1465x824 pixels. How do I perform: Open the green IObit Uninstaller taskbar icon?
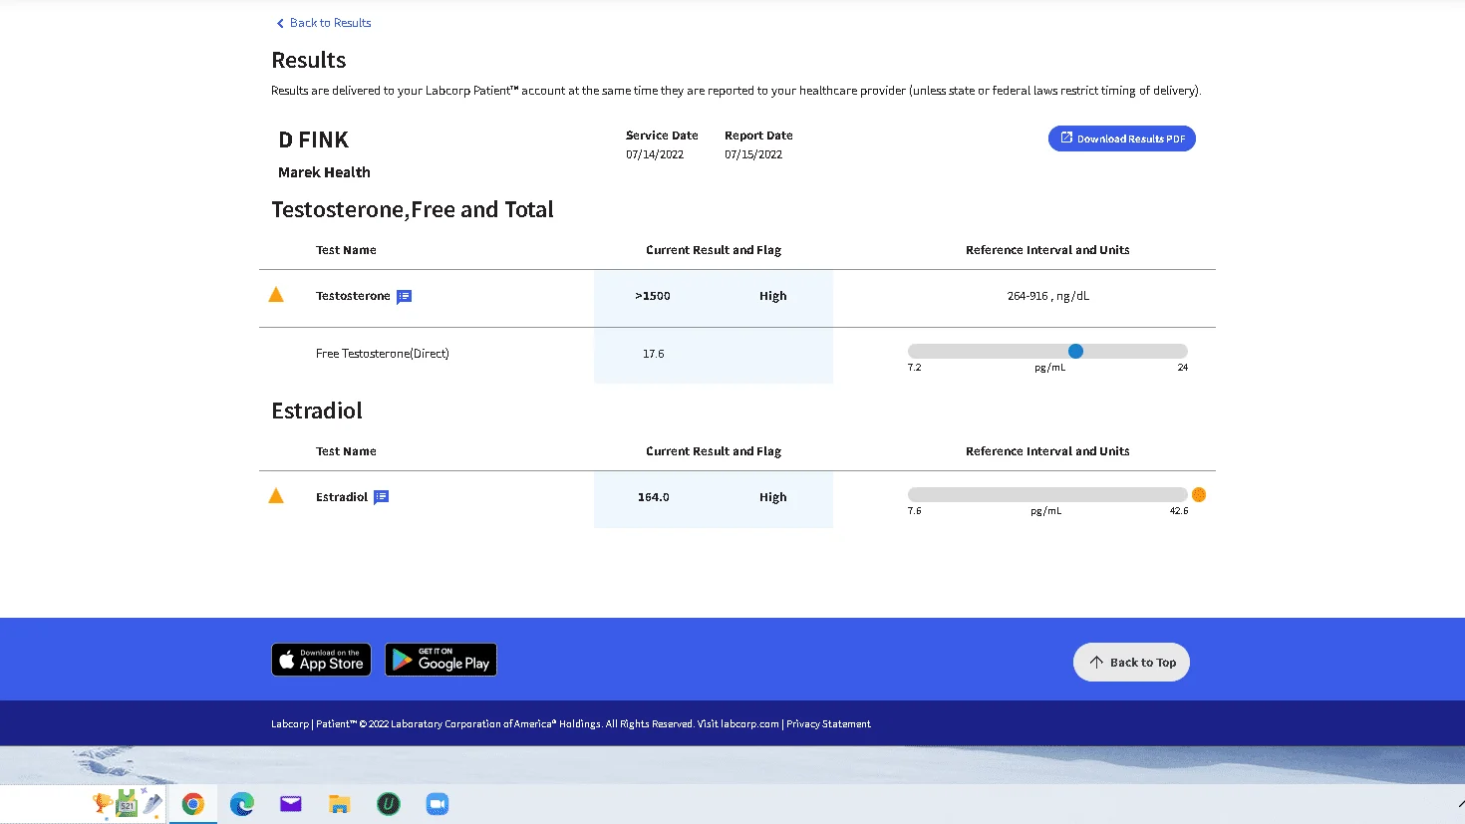click(x=389, y=804)
